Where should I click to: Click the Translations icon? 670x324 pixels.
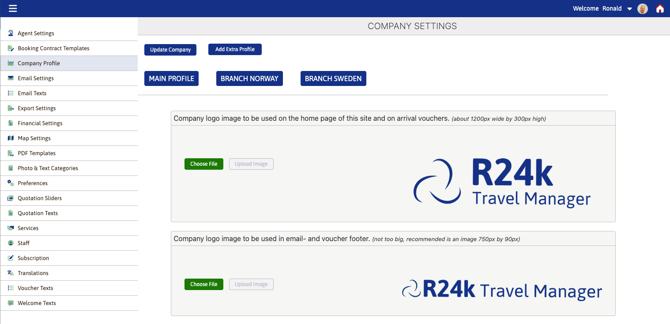(10, 273)
